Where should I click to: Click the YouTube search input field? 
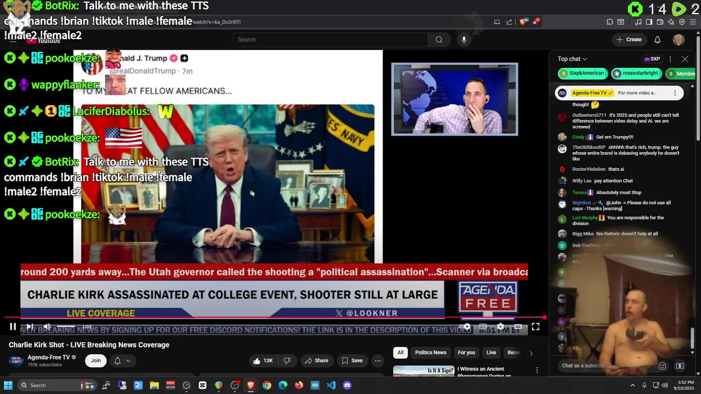pyautogui.click(x=330, y=39)
